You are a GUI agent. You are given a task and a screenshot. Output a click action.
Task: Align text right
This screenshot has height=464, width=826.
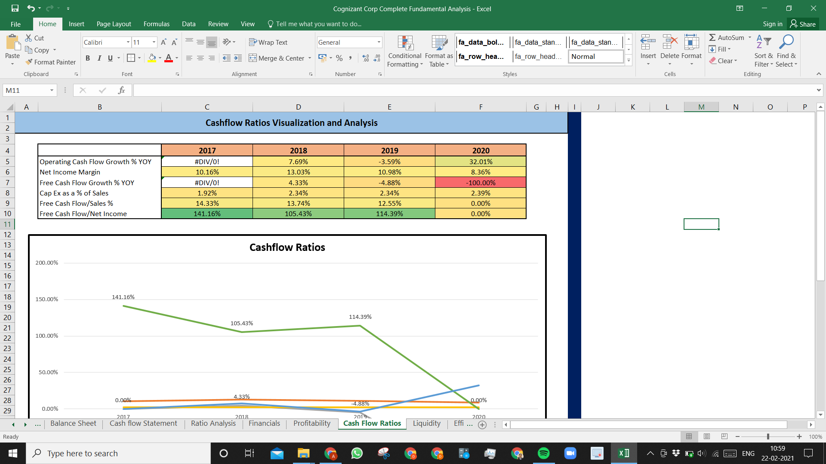[212, 58]
